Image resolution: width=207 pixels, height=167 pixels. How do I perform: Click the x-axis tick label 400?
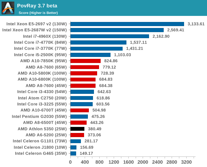pos(85,162)
